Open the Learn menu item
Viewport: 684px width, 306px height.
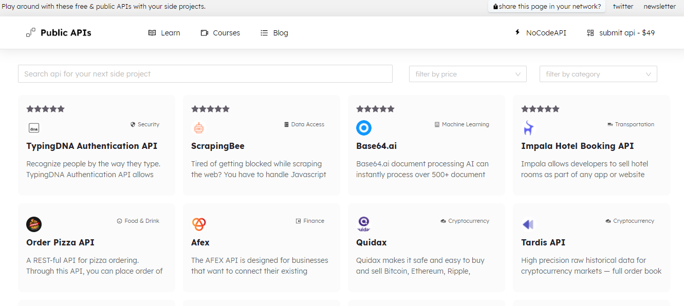pos(164,33)
